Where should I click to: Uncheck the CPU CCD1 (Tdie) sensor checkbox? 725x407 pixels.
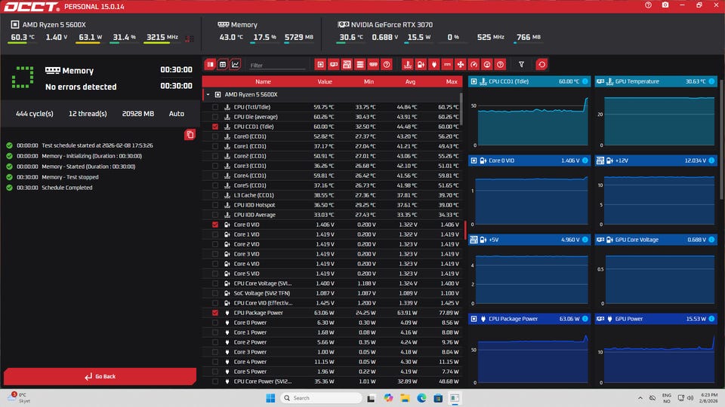point(215,127)
